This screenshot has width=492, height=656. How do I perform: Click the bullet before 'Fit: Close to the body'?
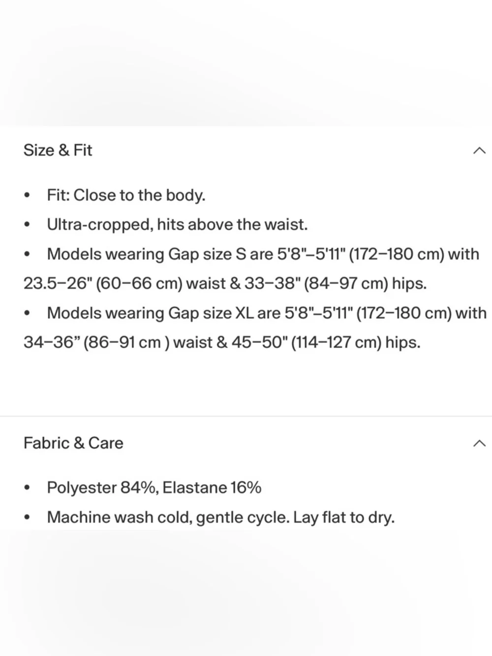(27, 196)
